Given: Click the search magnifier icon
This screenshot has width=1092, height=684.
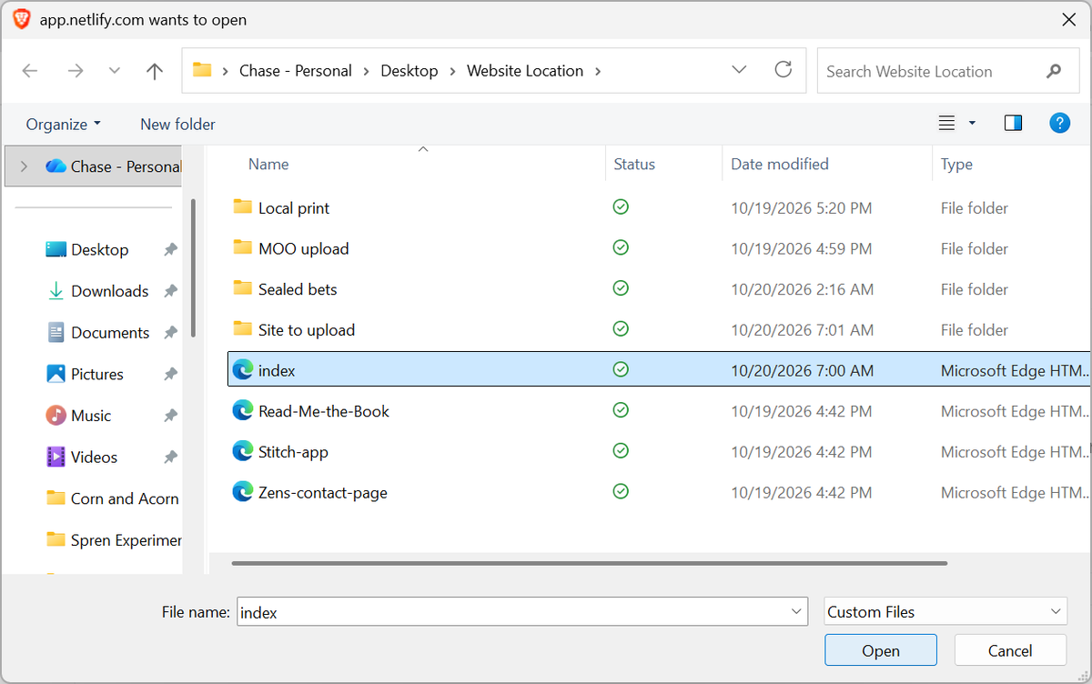Looking at the screenshot, I should point(1054,71).
